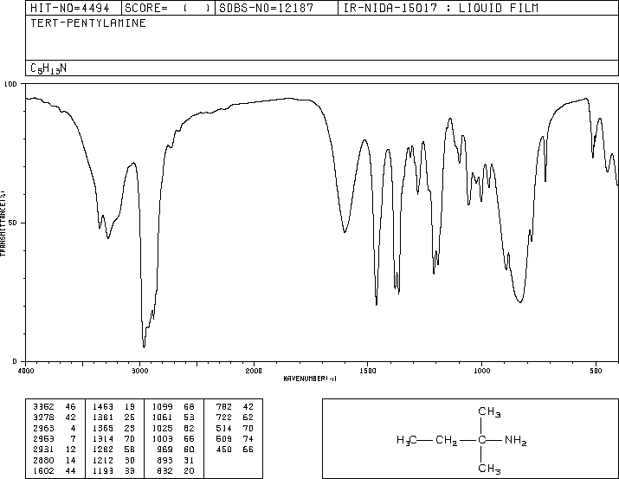Click the NH2 group in the structure
Viewport: 619px width, 479px height.
click(x=516, y=440)
